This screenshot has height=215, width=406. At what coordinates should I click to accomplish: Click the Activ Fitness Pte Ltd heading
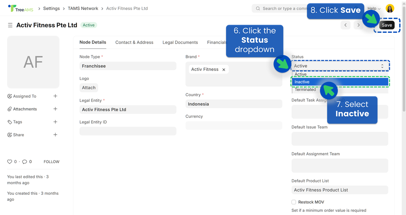coord(47,25)
